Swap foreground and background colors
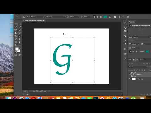This screenshot has height=113, width=151. click(x=20, y=48)
